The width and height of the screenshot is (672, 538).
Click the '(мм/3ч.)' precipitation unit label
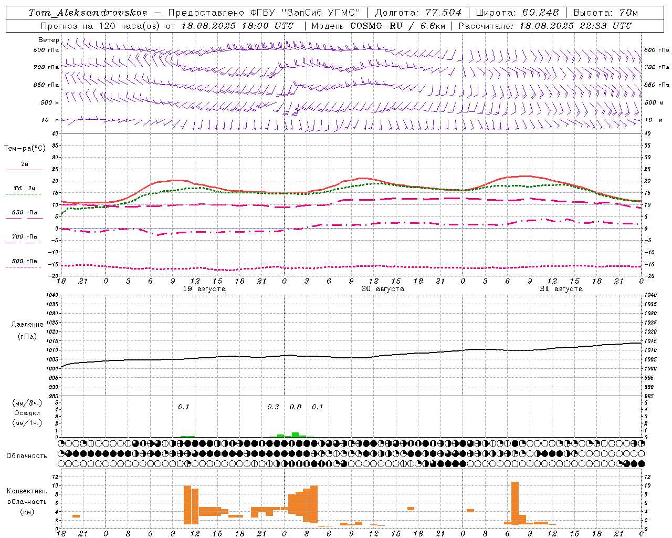[27, 403]
